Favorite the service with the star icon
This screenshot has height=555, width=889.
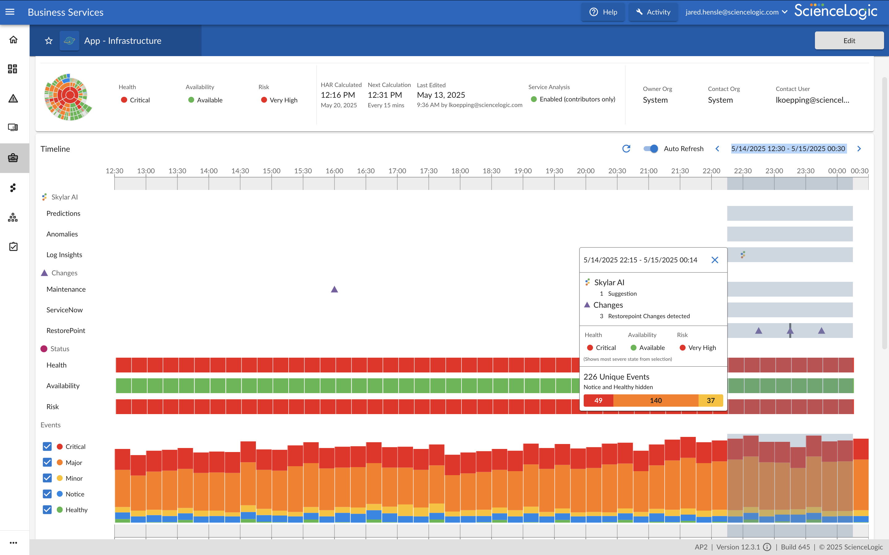(x=49, y=41)
